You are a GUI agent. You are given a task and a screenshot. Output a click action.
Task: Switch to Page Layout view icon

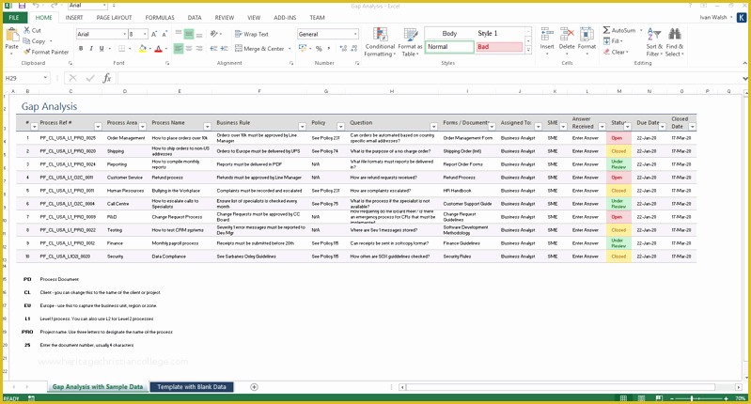point(641,398)
